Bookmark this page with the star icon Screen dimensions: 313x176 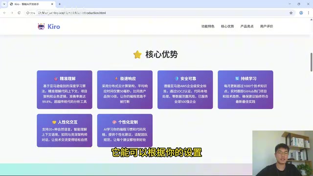tap(291, 13)
